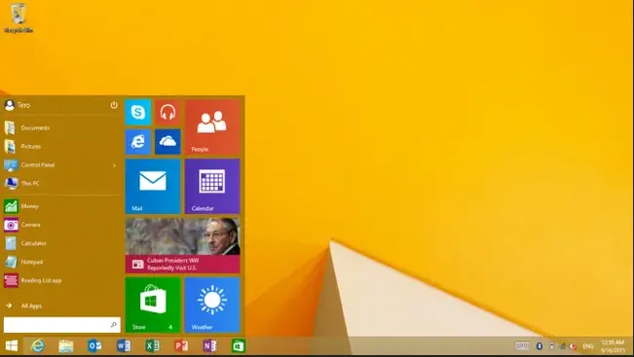Image resolution: width=634 pixels, height=357 pixels.
Task: Open the OneDrive cloud tile
Action: click(168, 142)
